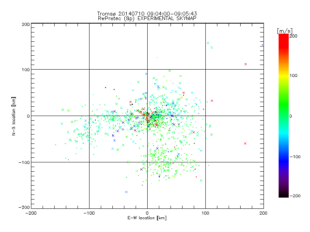
Task: Click the black bottom of the velocity colorbar
Action: 284,194
